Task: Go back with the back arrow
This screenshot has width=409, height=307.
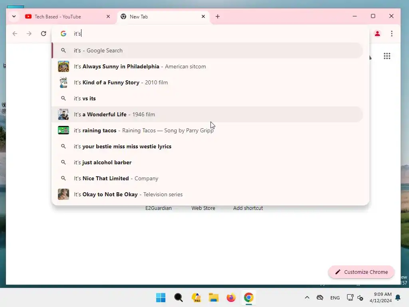Action: coord(15,34)
